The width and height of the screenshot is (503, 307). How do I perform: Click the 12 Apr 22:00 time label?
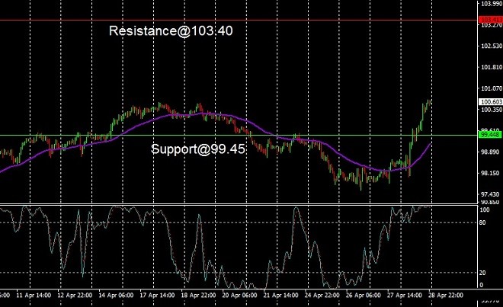click(75, 295)
